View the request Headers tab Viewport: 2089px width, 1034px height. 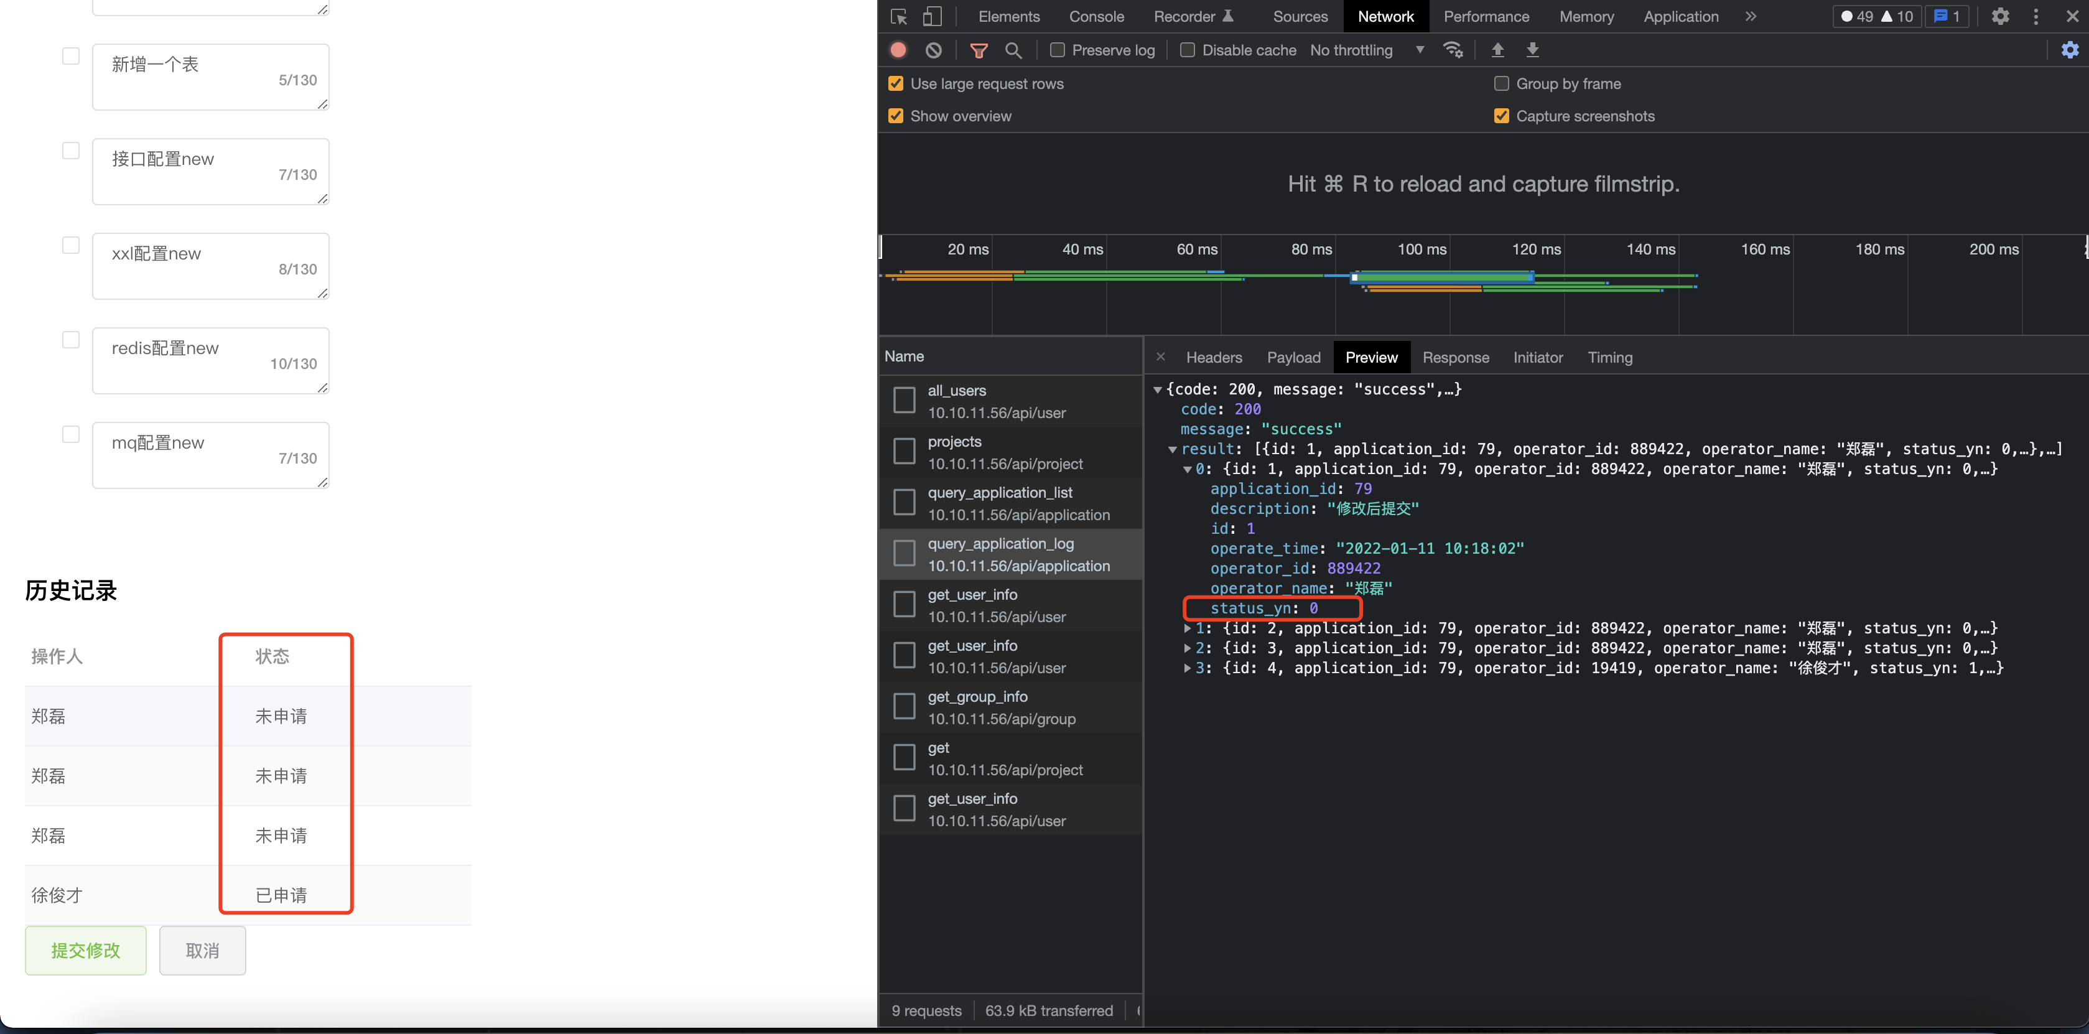1213,358
